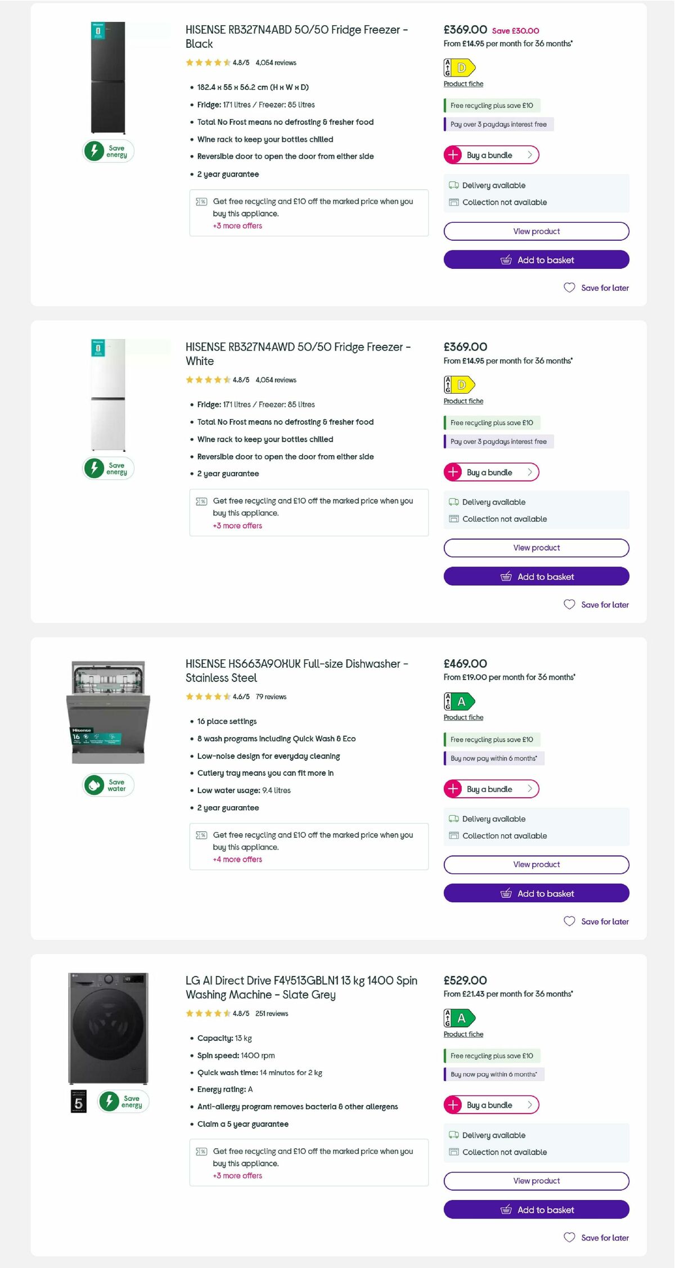View product page of the white Hisense fridge
This screenshot has width=675, height=1268.
click(x=536, y=547)
